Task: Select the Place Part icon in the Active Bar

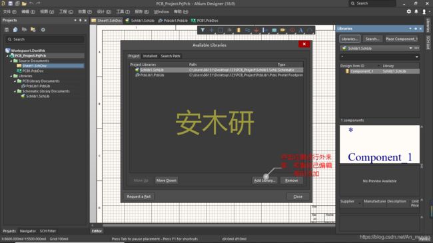Action: click(x=238, y=30)
